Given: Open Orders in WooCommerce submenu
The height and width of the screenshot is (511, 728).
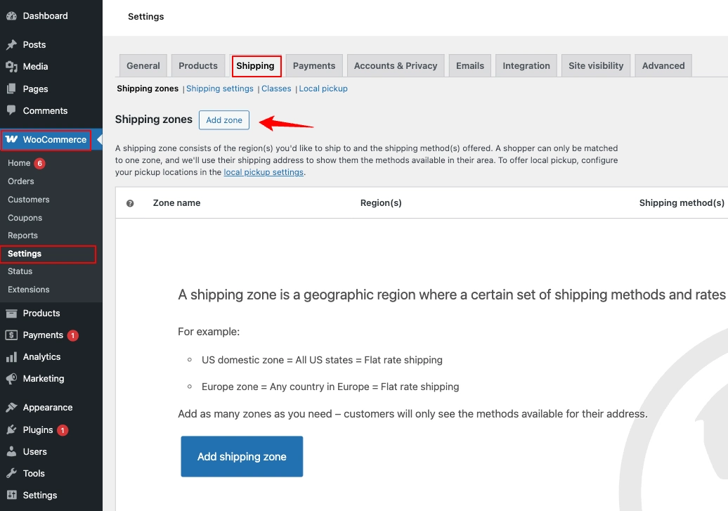Looking at the screenshot, I should (21, 181).
